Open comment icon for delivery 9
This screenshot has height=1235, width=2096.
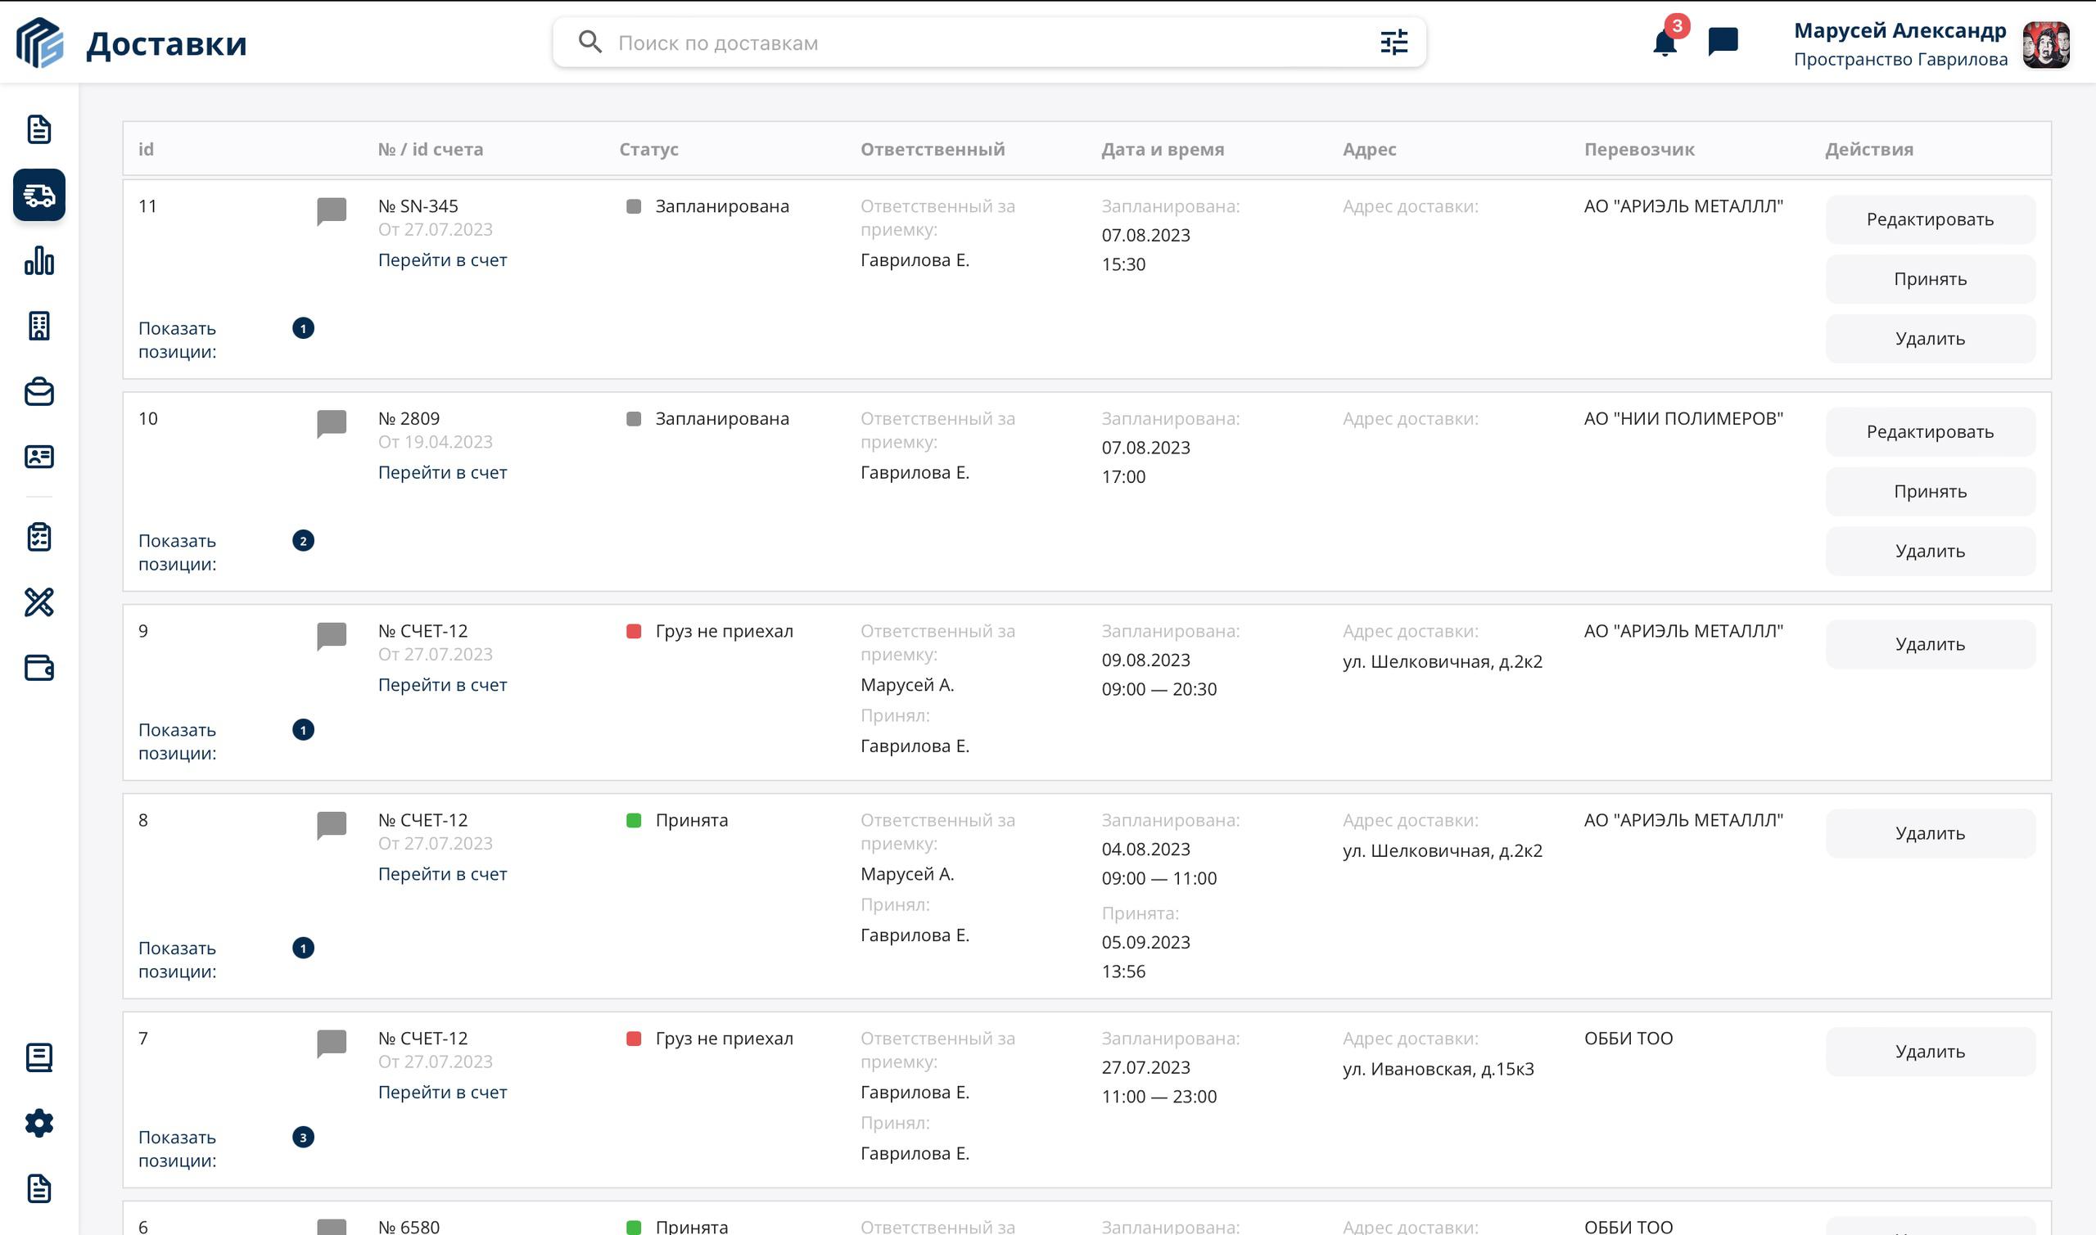point(332,636)
